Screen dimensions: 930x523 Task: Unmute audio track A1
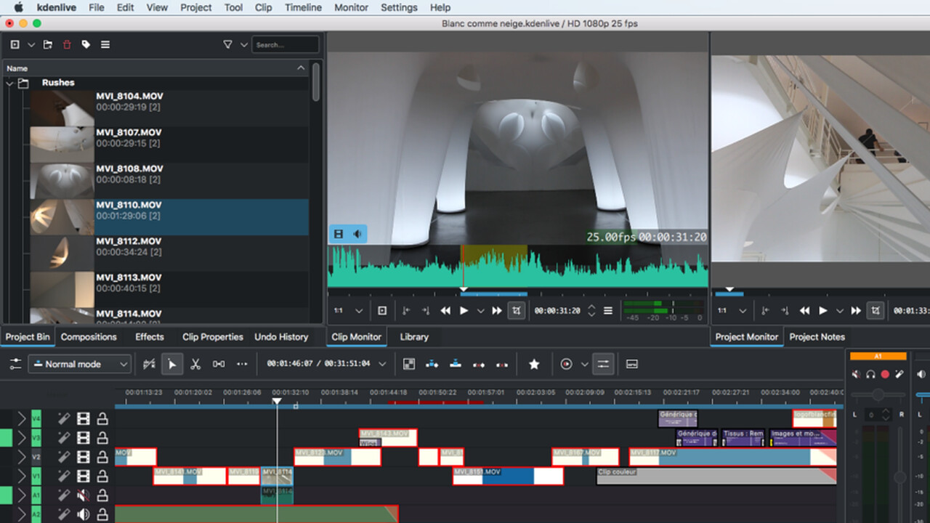83,495
